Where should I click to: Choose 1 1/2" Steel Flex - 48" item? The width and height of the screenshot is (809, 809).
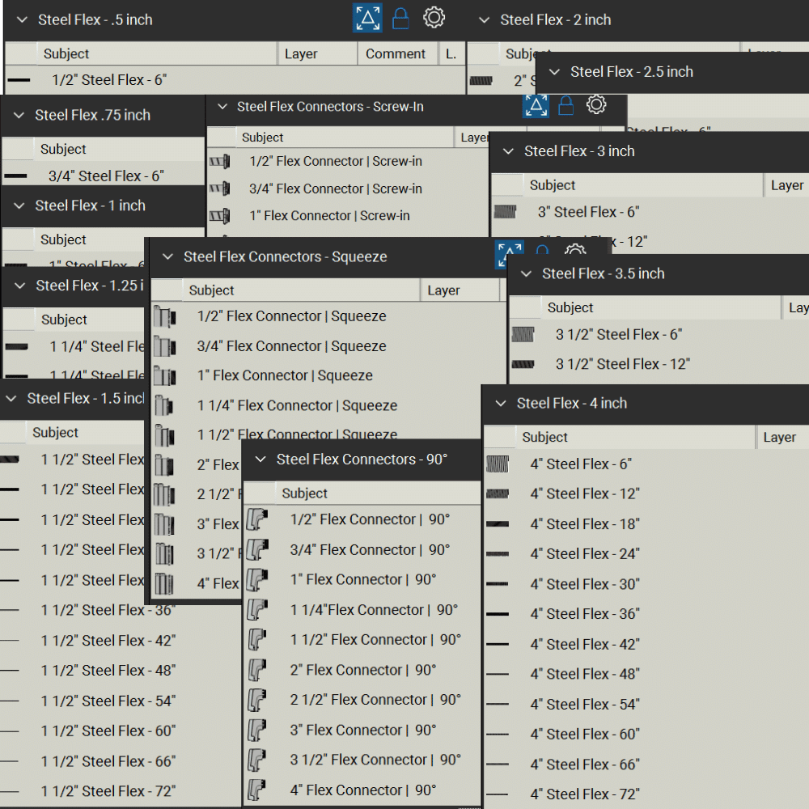(x=108, y=671)
